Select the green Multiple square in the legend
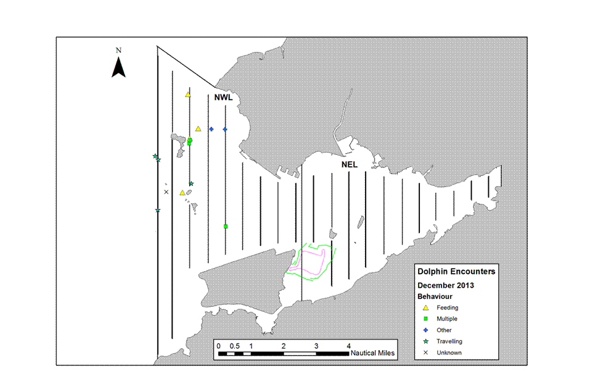 425,319
